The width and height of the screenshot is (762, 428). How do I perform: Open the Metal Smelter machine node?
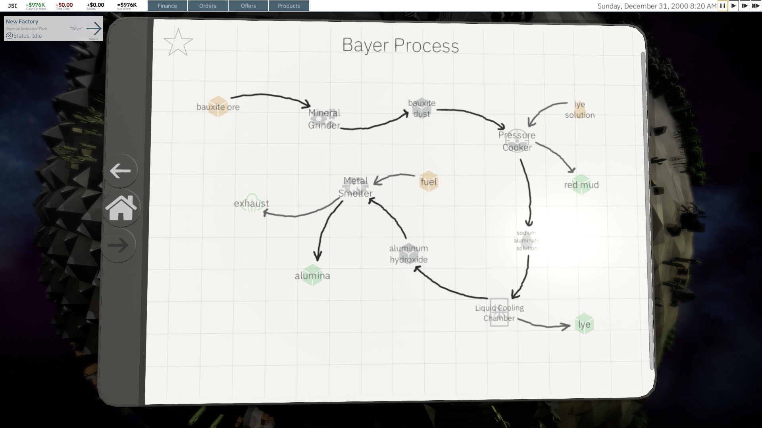pyautogui.click(x=355, y=187)
